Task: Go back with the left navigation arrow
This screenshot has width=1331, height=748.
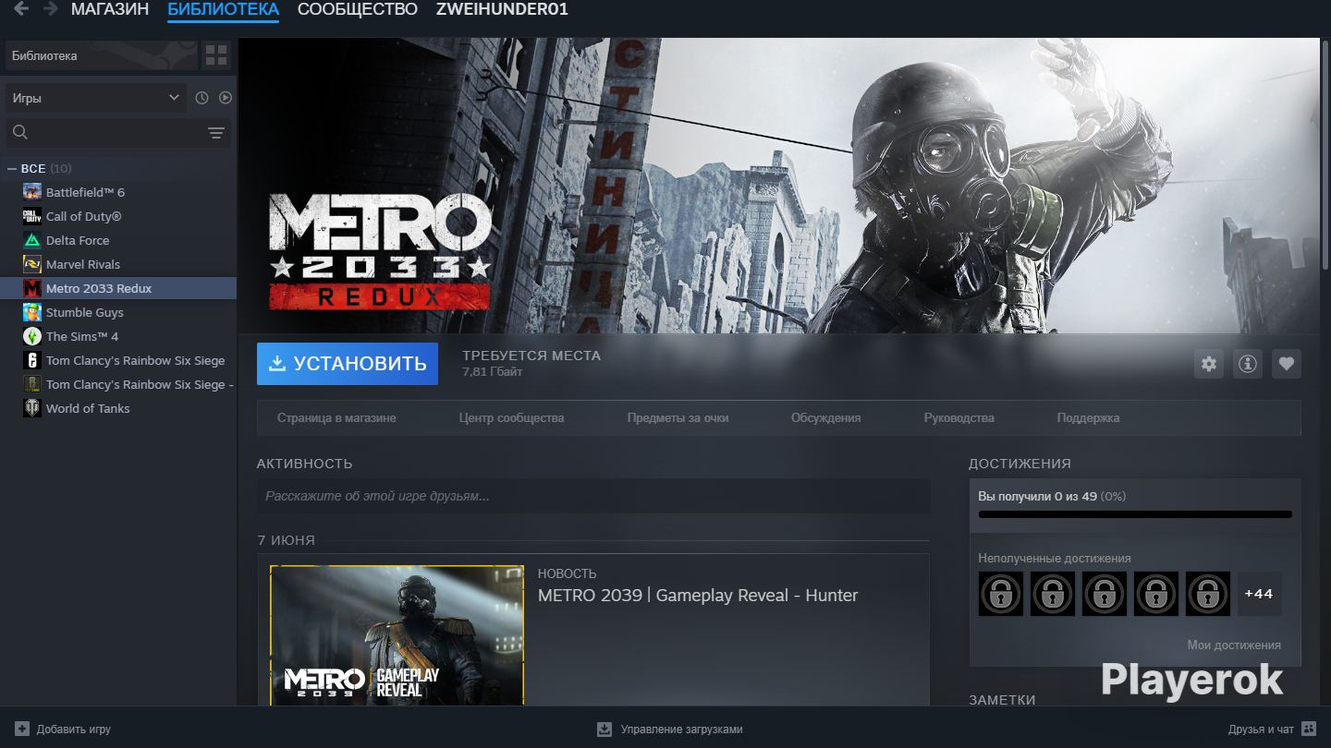Action: coord(21,9)
